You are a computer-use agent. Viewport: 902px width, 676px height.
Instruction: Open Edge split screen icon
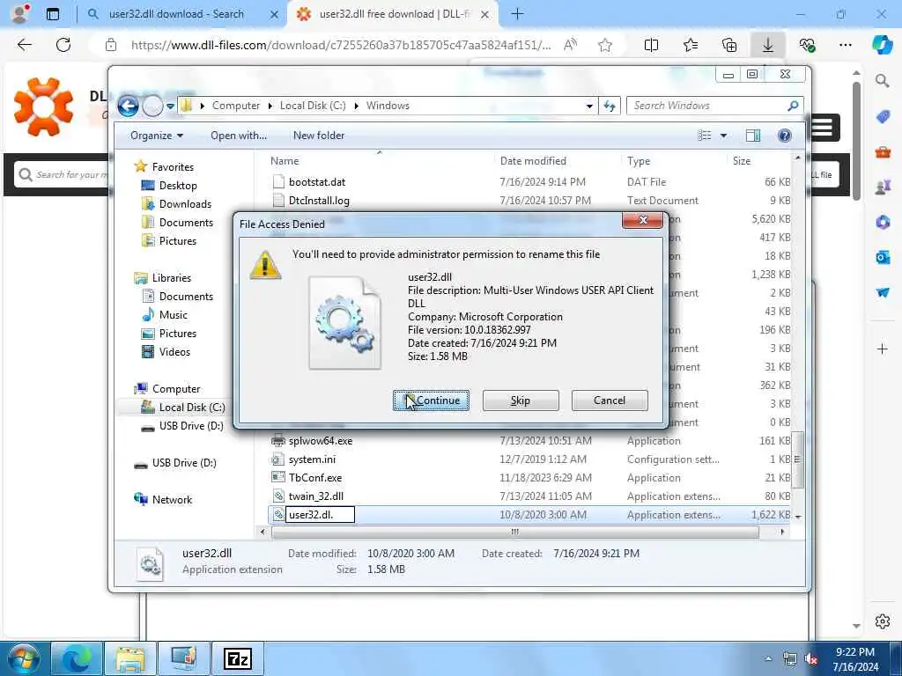coord(651,45)
